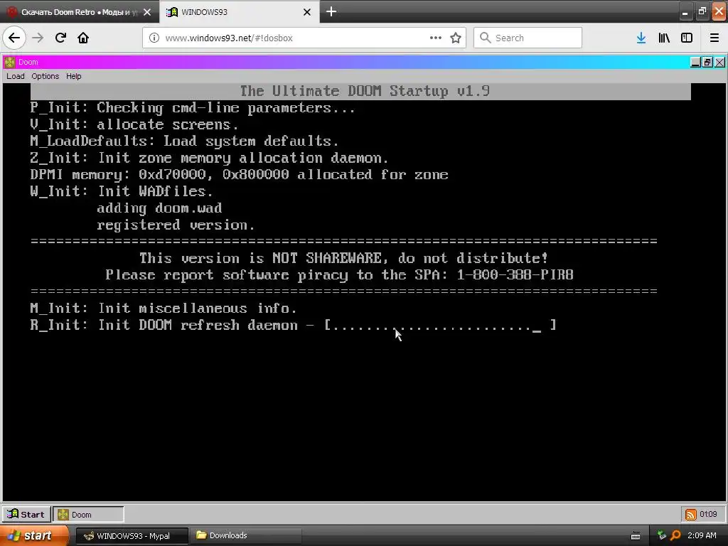This screenshot has width=728, height=546.
Task: Open the Windows93 Start menu
Action: coord(26,515)
